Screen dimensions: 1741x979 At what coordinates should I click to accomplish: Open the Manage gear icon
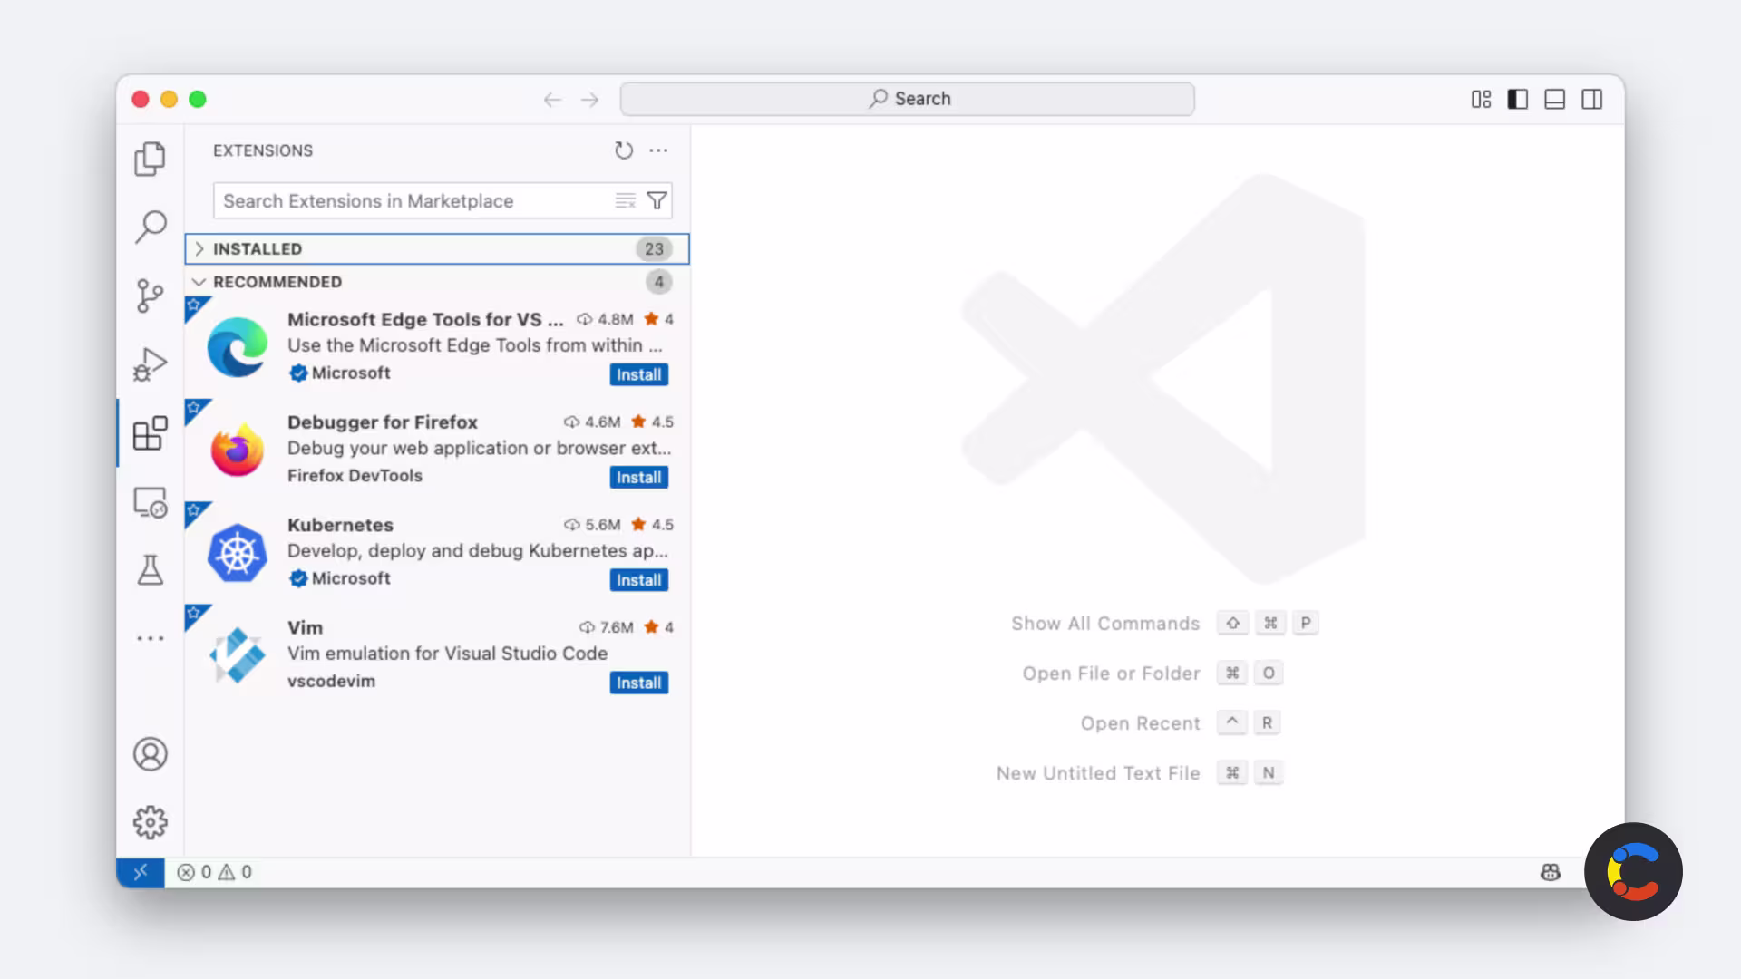click(151, 822)
